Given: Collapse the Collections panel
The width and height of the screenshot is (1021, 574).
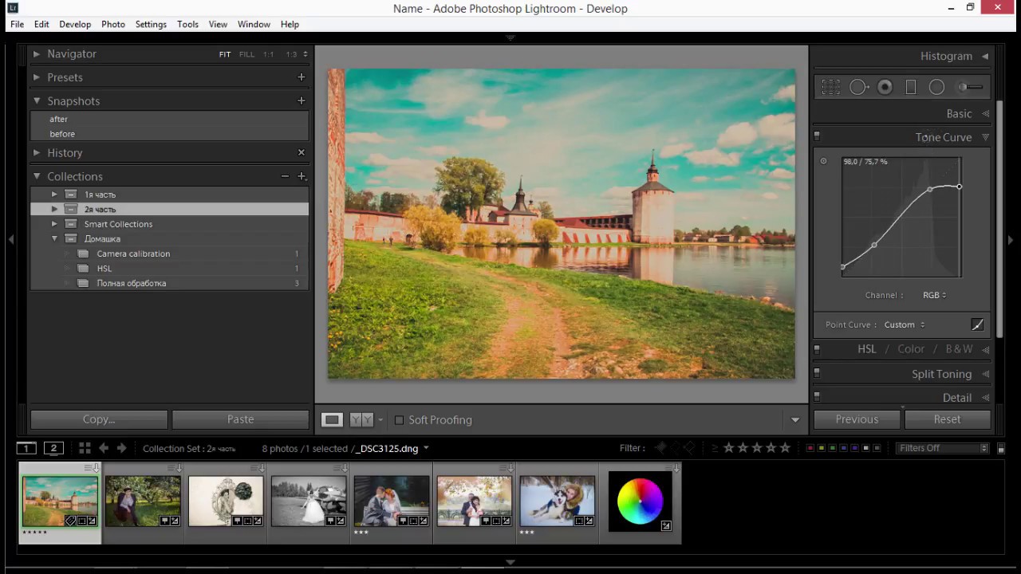Looking at the screenshot, I should [x=37, y=176].
